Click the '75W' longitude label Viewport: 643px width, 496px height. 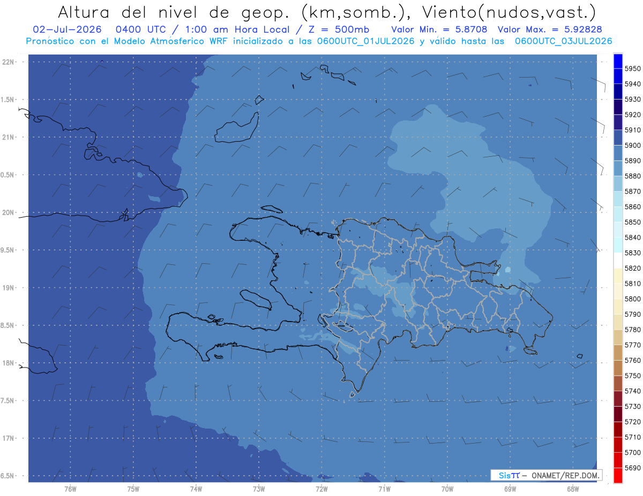click(133, 489)
